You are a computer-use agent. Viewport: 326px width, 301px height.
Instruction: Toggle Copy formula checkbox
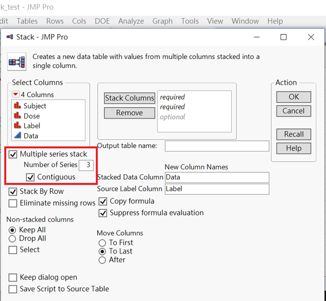[103, 201]
